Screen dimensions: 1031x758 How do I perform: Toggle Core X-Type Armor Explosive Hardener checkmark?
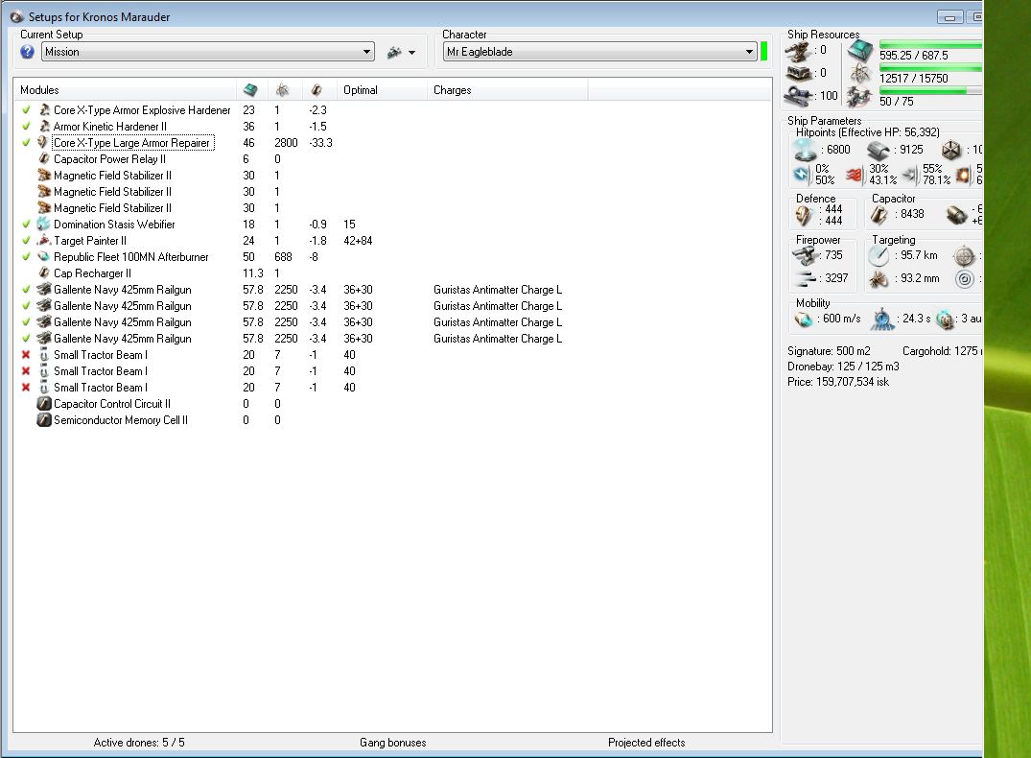[26, 110]
